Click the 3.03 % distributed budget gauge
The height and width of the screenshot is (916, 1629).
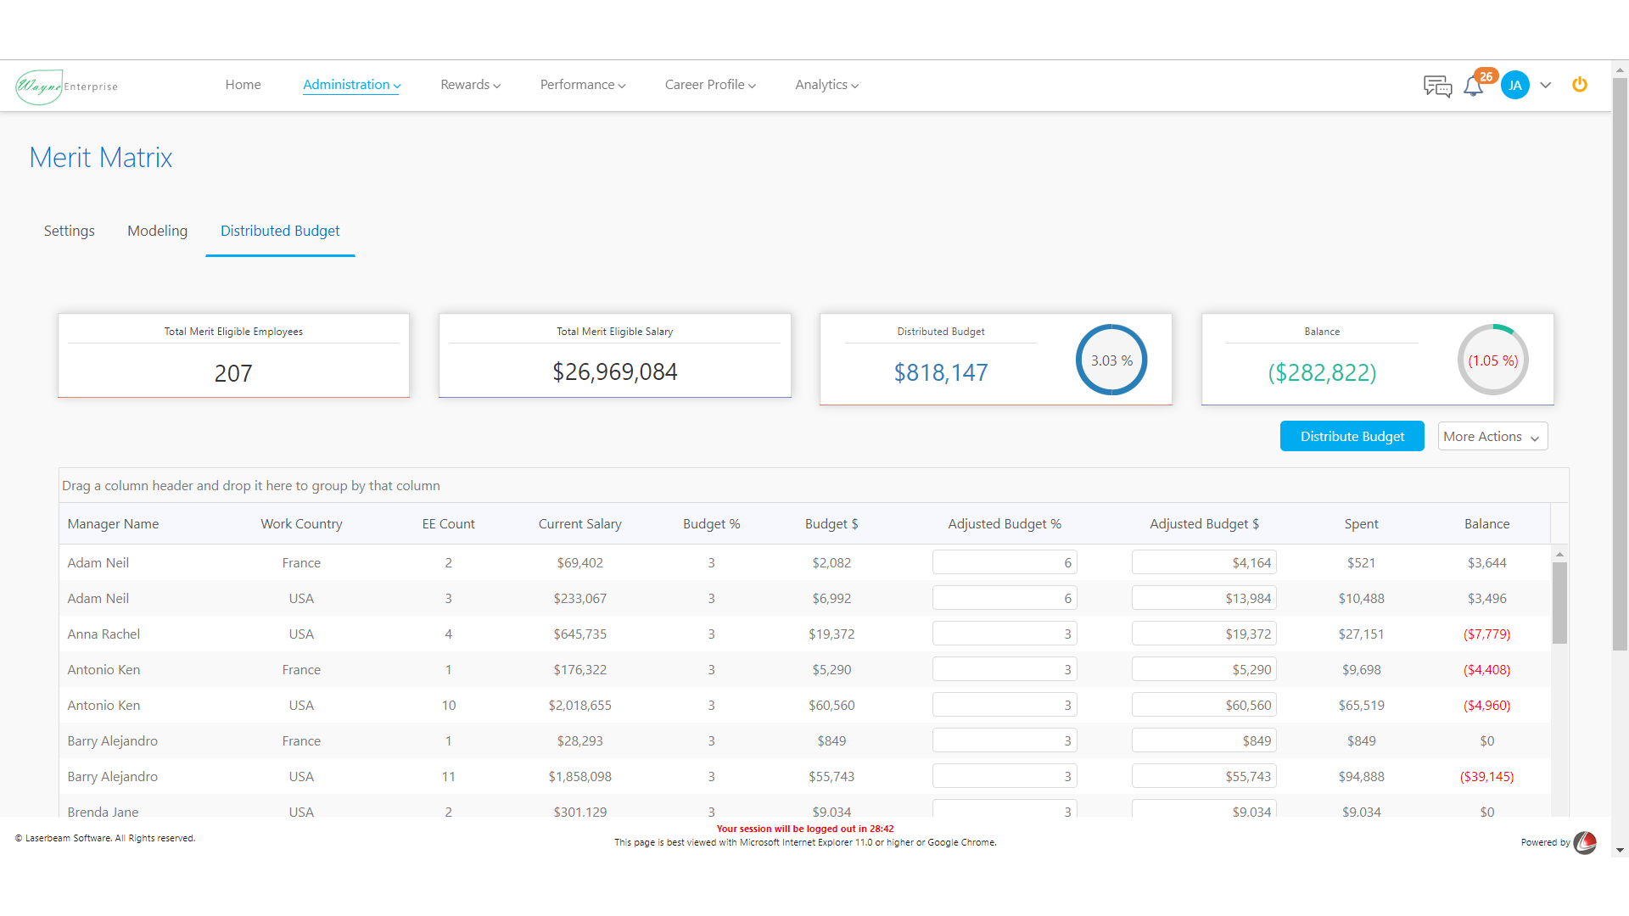click(1111, 360)
